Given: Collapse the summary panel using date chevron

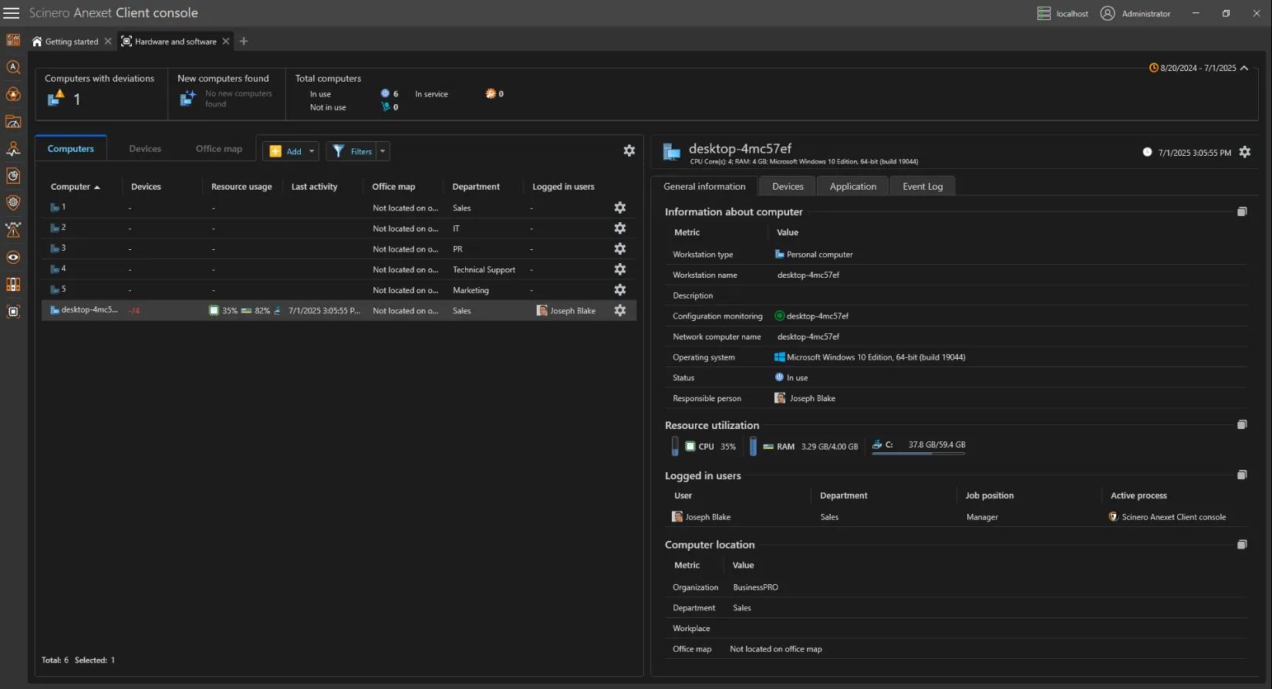Looking at the screenshot, I should coord(1244,68).
